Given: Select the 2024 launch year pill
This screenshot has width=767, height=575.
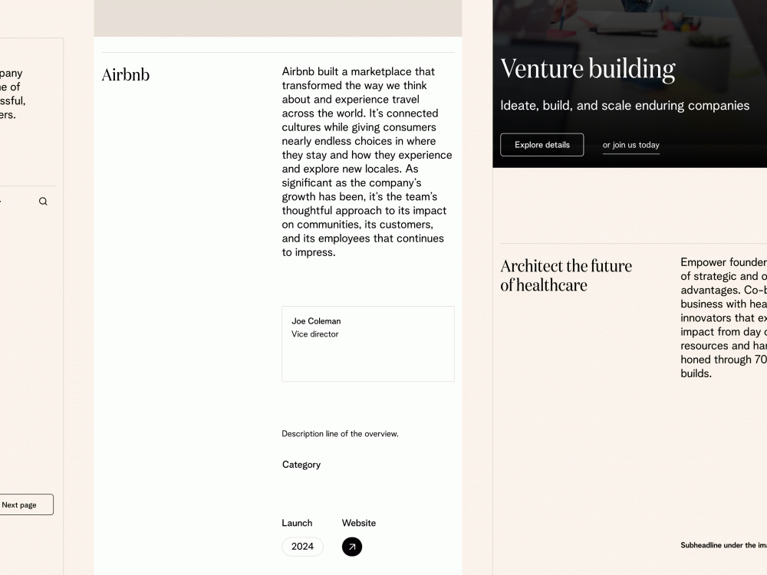Looking at the screenshot, I should 302,547.
